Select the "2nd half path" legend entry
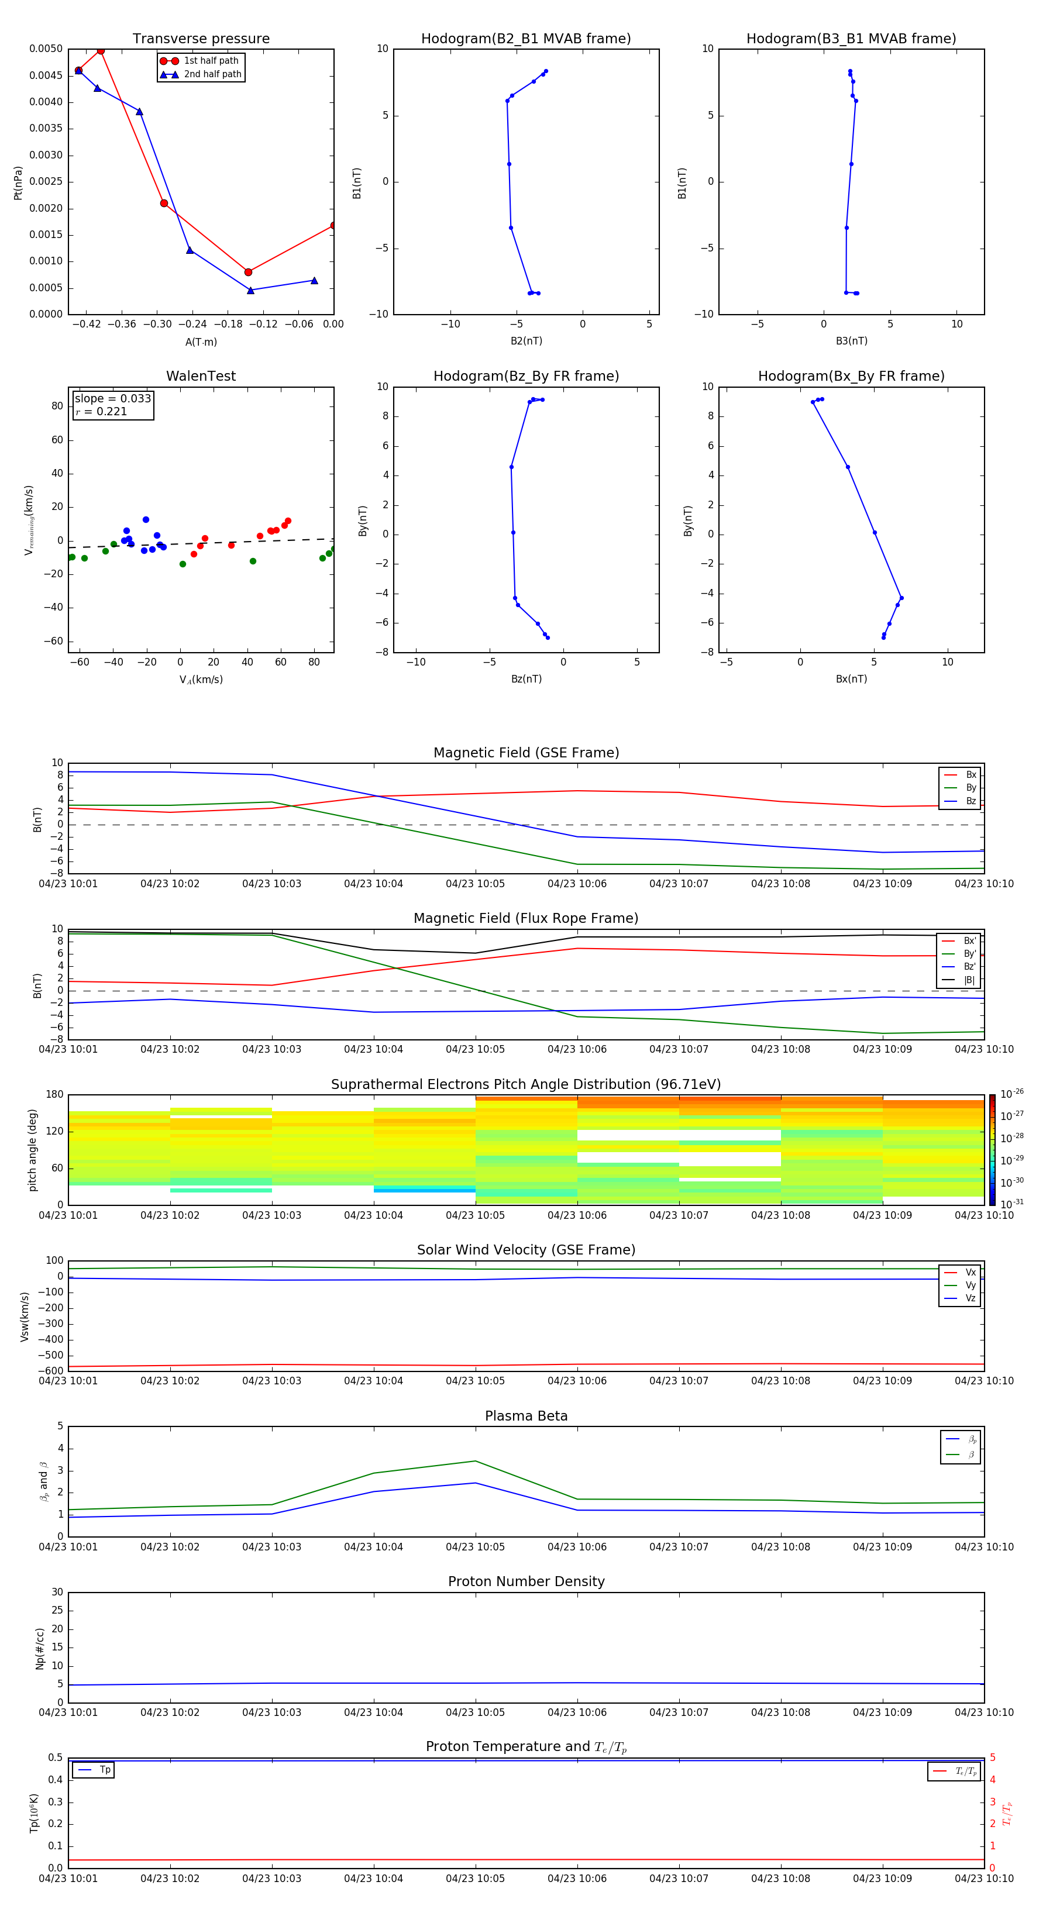Viewport: 1053px width, 1930px height. pyautogui.click(x=199, y=74)
